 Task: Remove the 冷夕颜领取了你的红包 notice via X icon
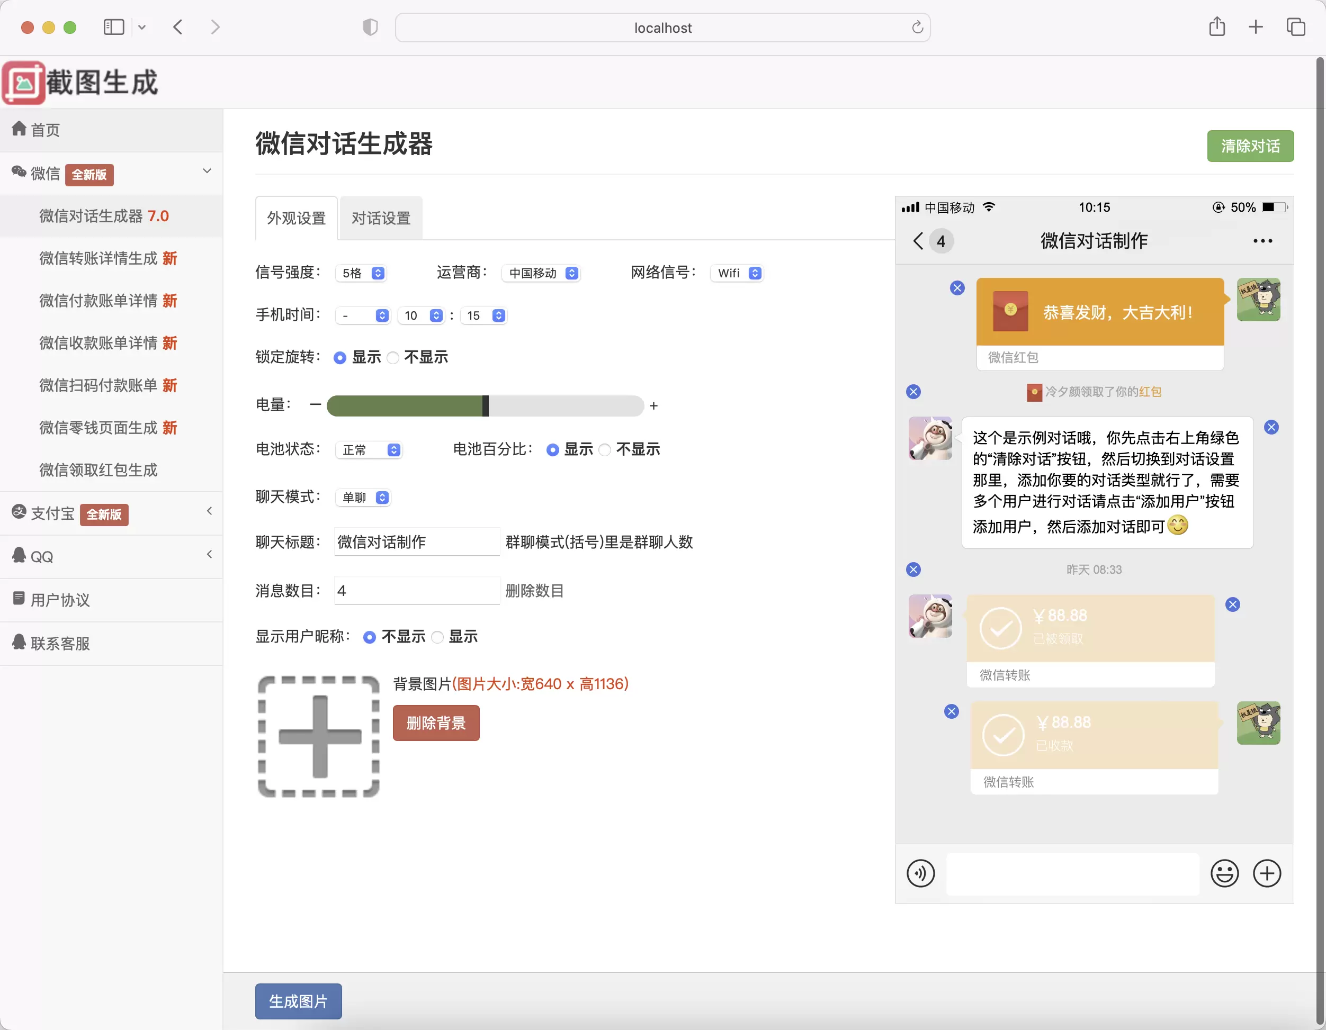tap(913, 392)
